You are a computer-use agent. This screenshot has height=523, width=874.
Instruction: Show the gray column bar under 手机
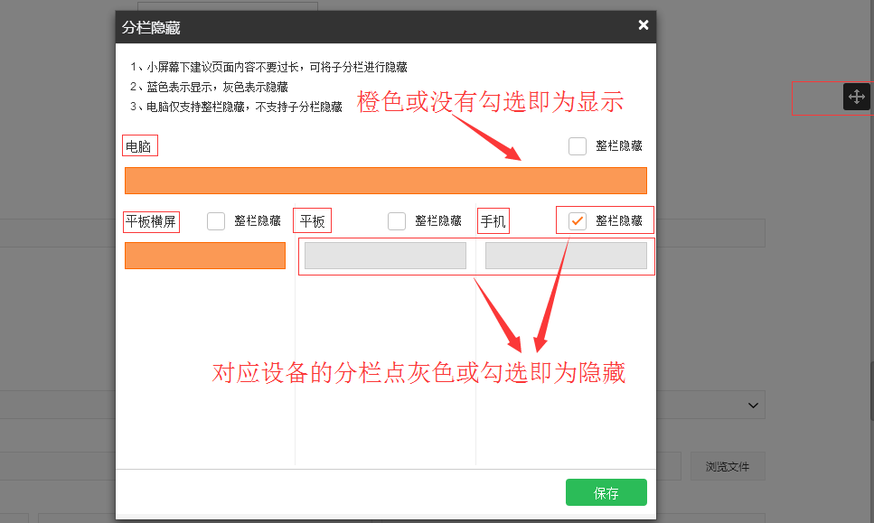566,256
